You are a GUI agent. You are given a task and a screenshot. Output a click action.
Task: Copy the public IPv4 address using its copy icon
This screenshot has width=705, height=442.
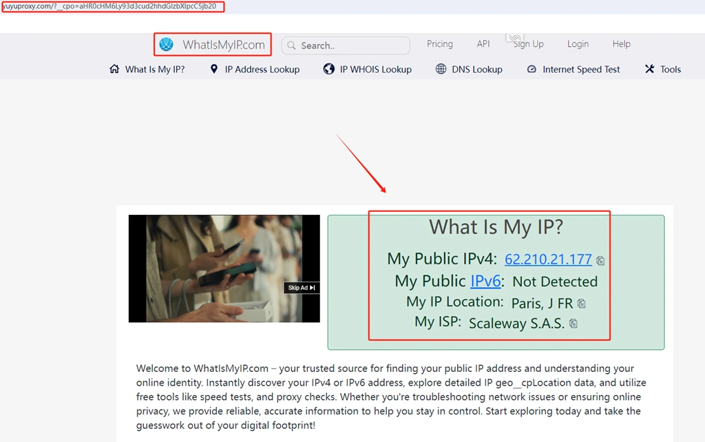point(600,261)
